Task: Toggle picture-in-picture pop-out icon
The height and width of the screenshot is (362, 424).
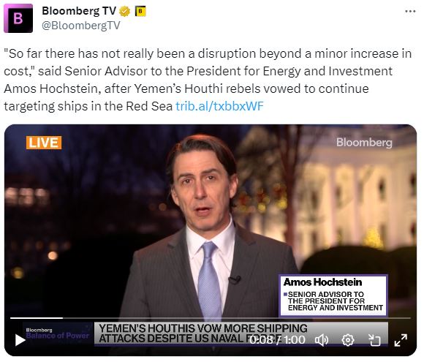Action: (x=374, y=340)
